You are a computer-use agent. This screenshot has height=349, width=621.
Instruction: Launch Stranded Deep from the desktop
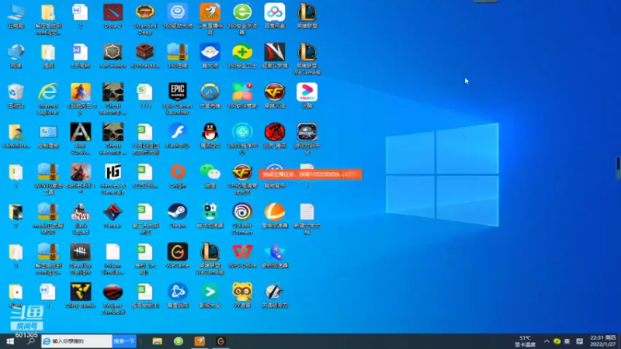(x=145, y=12)
